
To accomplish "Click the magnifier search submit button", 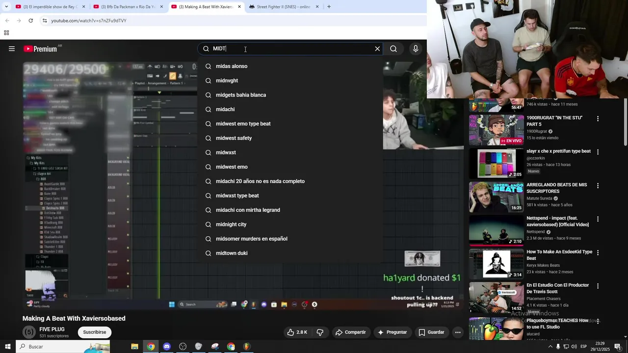I will pos(393,49).
